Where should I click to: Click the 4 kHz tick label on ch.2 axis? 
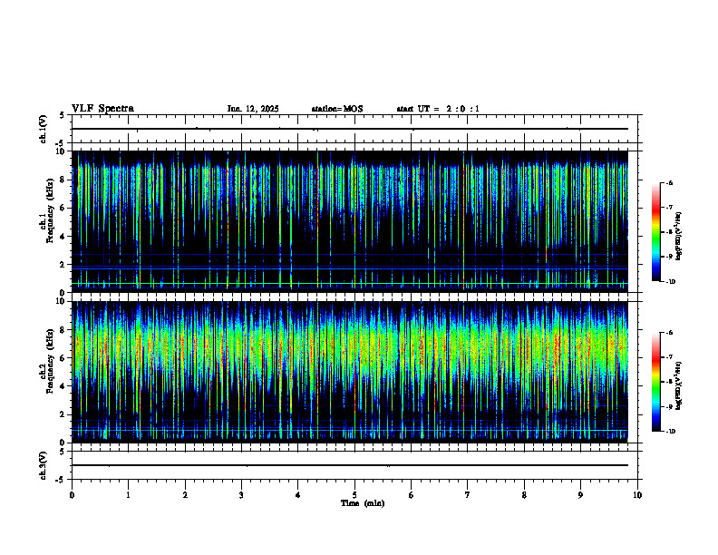63,386
